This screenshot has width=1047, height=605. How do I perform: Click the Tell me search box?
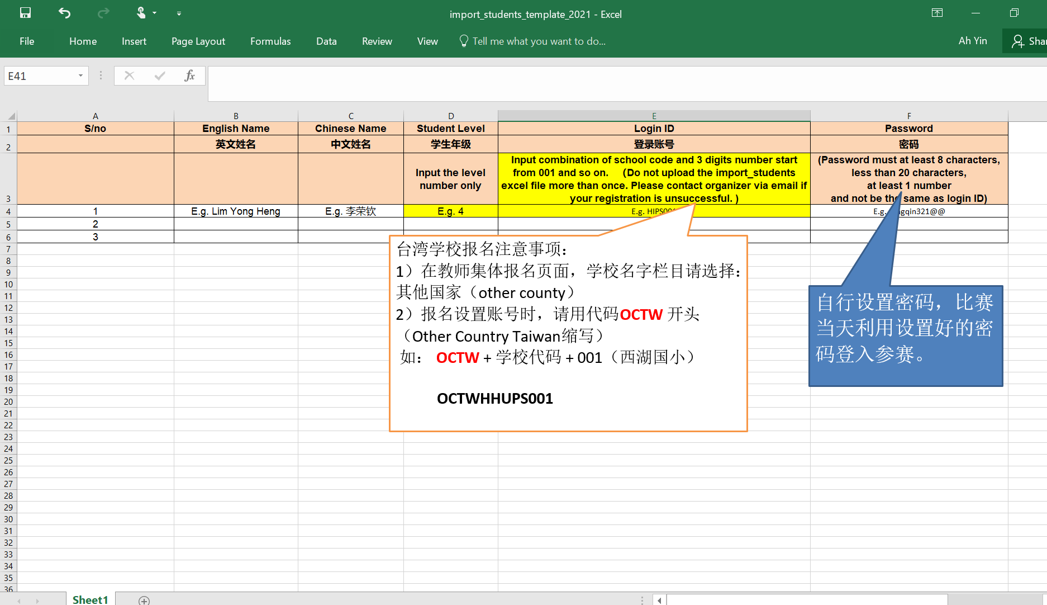(x=539, y=41)
